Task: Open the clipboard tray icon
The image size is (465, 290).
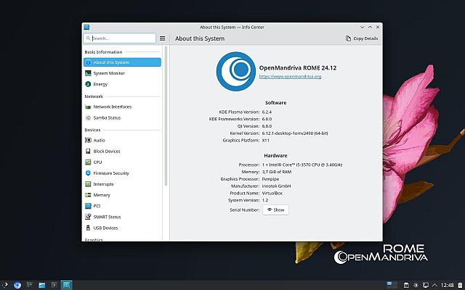Action: 406,285
